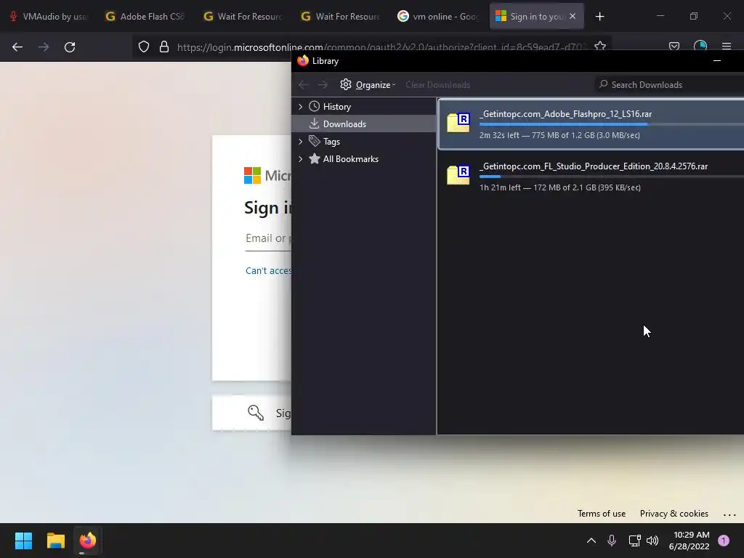Show hidden system tray icons
Image resolution: width=744 pixels, height=558 pixels.
click(x=591, y=541)
